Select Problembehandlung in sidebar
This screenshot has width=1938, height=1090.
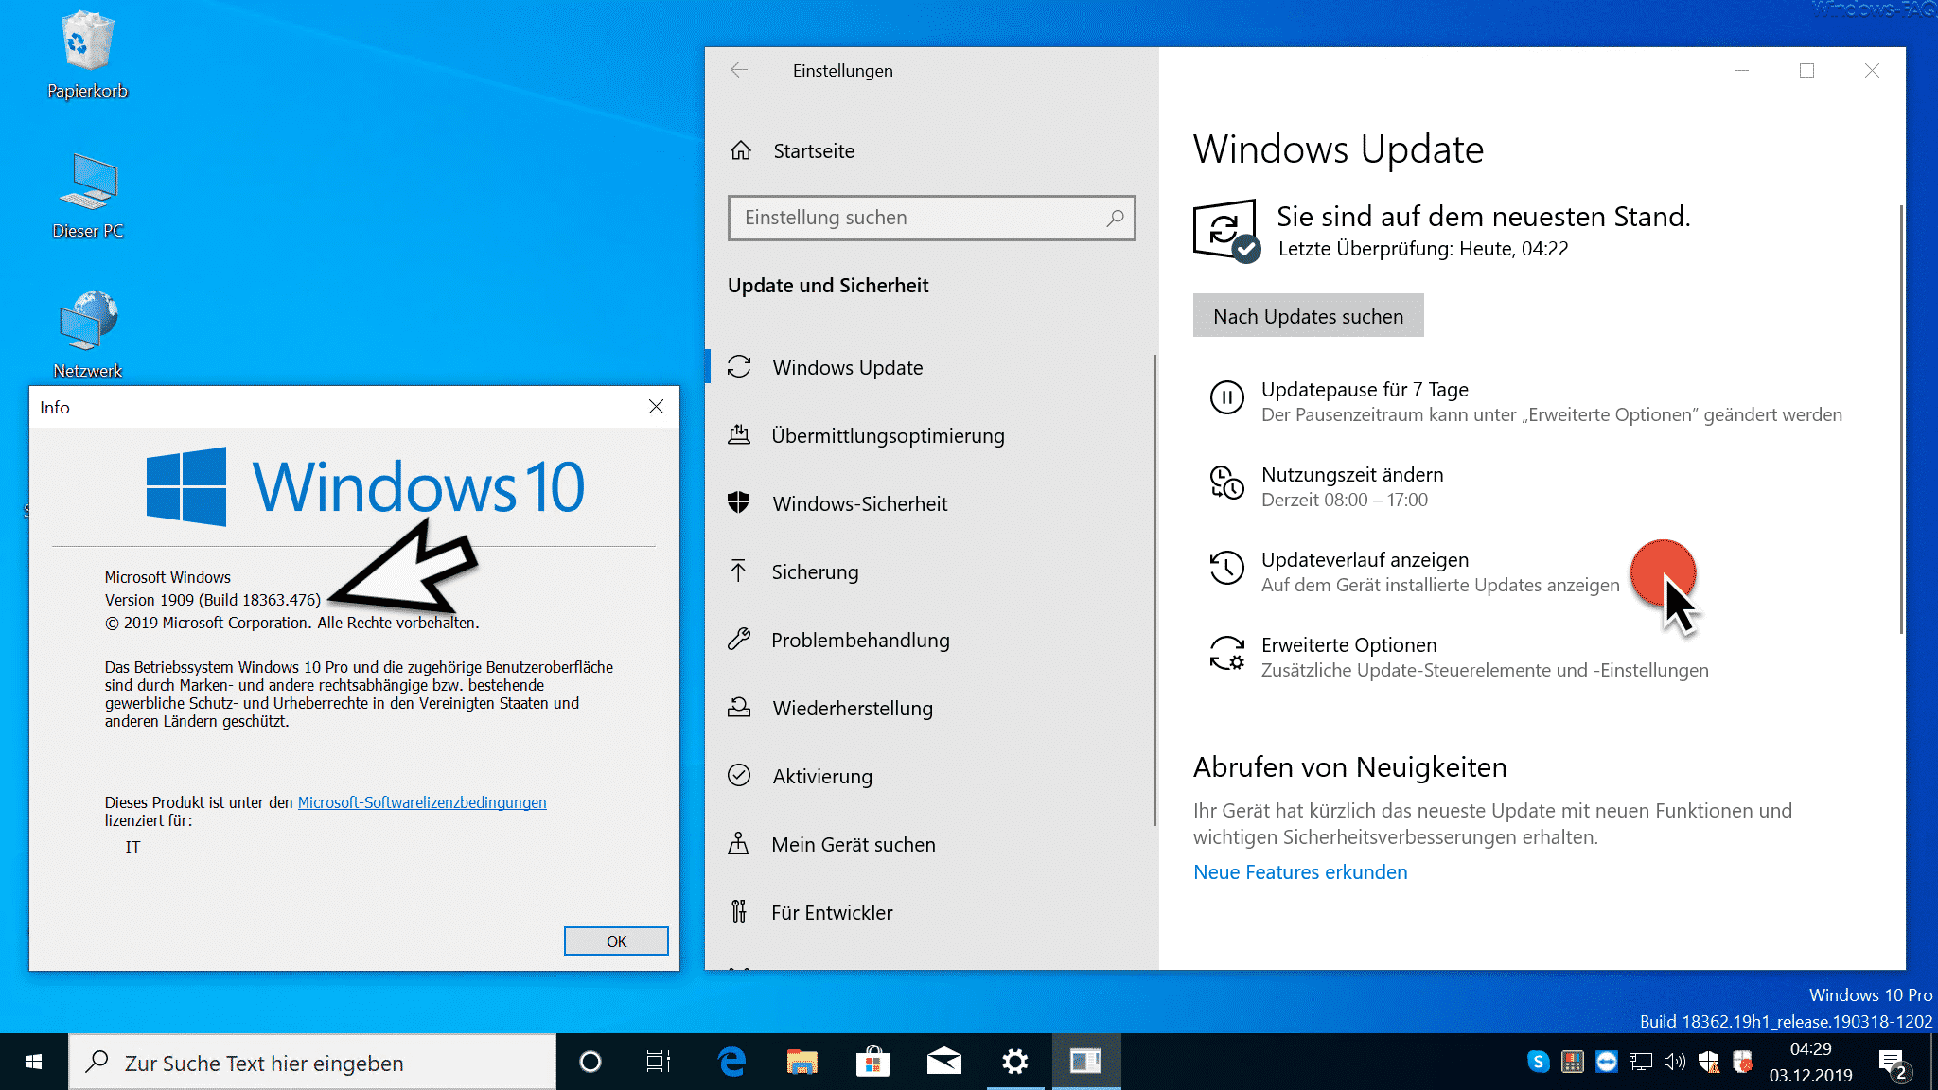[932, 640]
